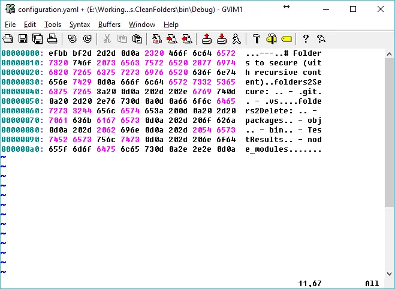395x289 pixels.
Task: Maximize the GVIM window
Action: (x=353, y=9)
